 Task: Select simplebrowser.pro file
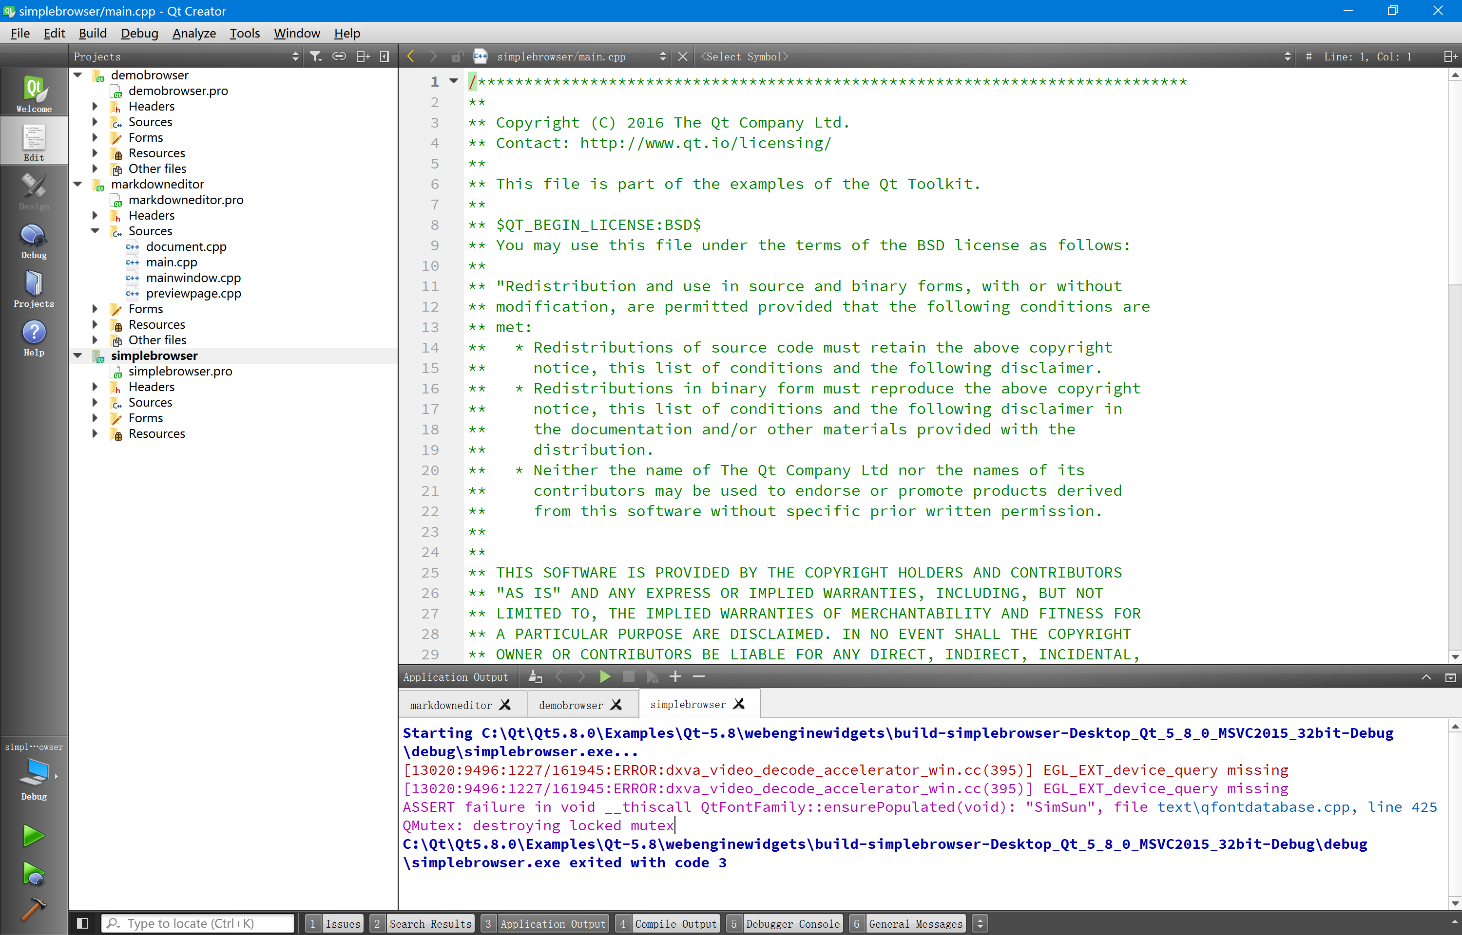tap(180, 371)
